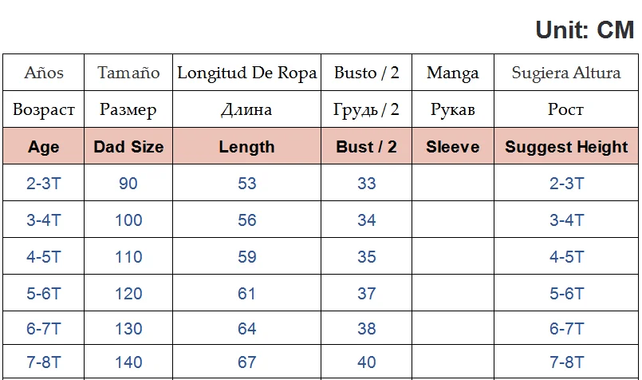
Task: Select the length value 53
Action: click(x=246, y=184)
